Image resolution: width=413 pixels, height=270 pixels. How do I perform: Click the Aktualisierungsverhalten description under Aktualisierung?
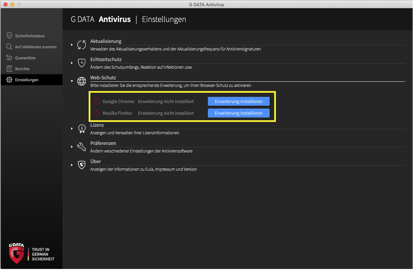click(176, 49)
